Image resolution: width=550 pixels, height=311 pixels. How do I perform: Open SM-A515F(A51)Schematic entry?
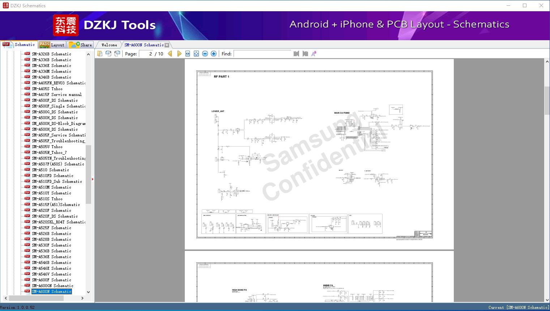pos(56,205)
